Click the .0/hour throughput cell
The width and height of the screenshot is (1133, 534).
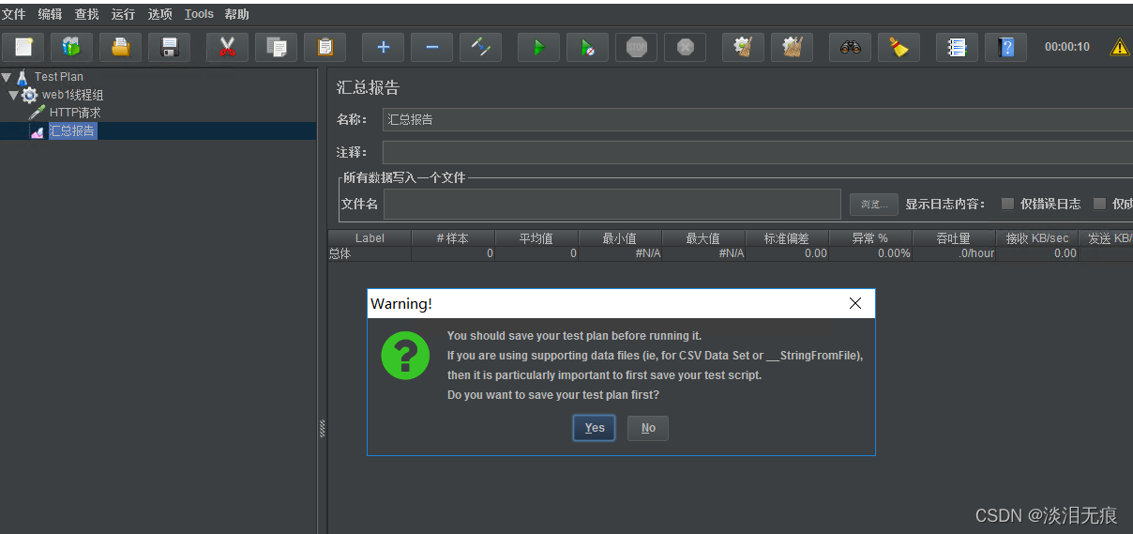click(x=954, y=253)
